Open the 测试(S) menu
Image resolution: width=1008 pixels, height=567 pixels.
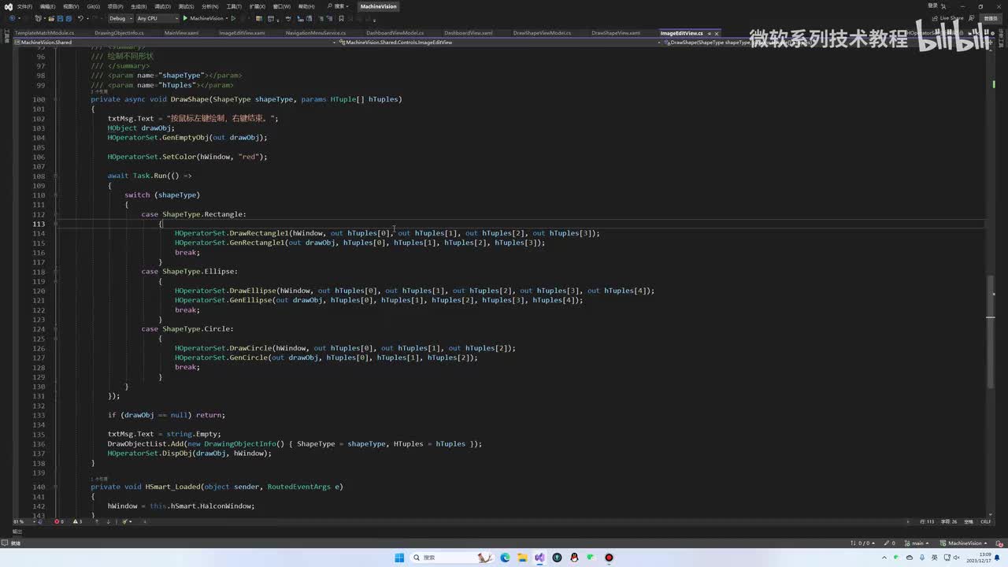tap(187, 6)
